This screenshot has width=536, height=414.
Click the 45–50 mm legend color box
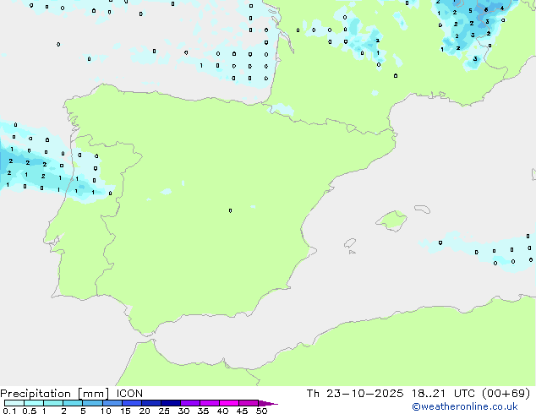(x=249, y=403)
